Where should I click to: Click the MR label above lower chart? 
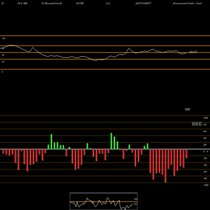[187, 109]
